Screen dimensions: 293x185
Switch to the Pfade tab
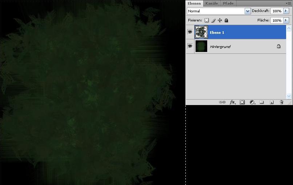(x=228, y=3)
